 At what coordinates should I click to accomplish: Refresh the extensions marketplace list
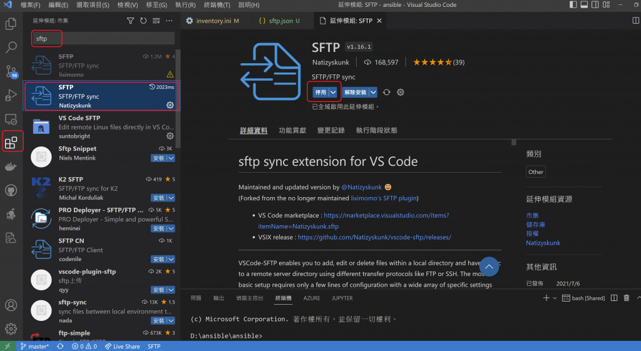[x=143, y=21]
